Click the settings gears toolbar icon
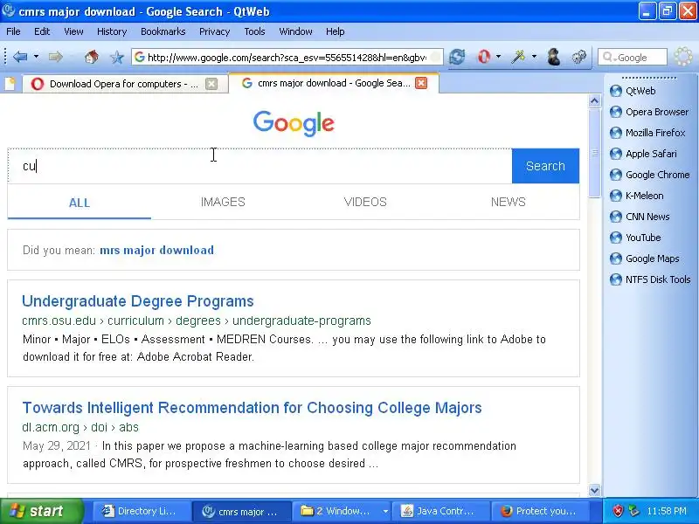 (578, 57)
